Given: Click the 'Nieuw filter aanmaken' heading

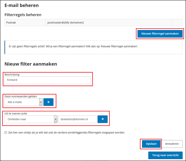Looking at the screenshot, I should click(x=31, y=64).
